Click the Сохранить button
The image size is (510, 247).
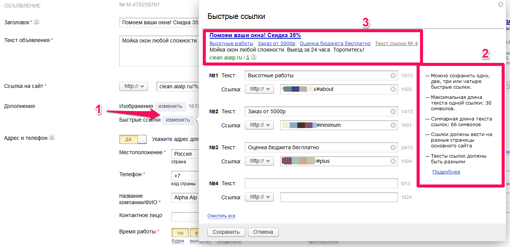pos(226,232)
